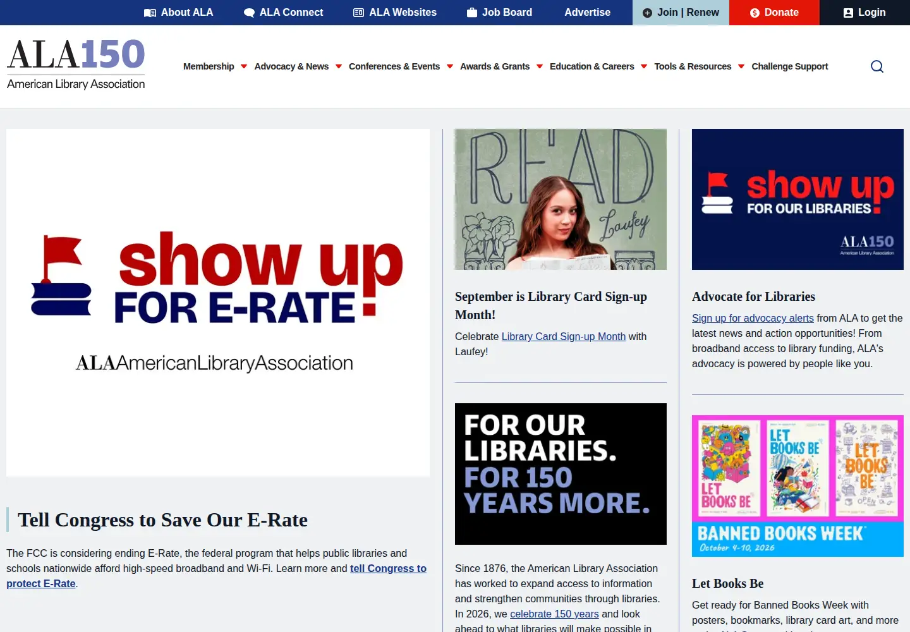Screen dimensions: 910x632
Task: Click the About ALA link text
Action: pyautogui.click(x=187, y=13)
